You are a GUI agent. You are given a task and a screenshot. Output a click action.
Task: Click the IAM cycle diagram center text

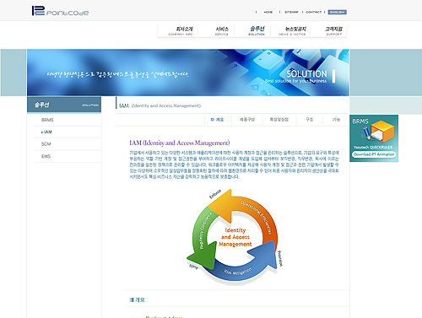(x=235, y=237)
